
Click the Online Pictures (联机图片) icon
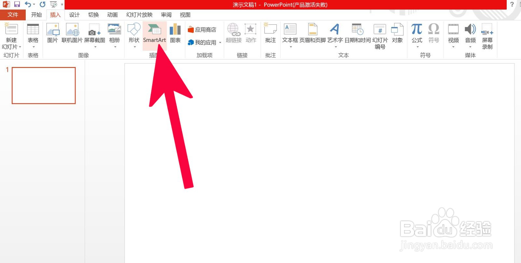point(72,29)
